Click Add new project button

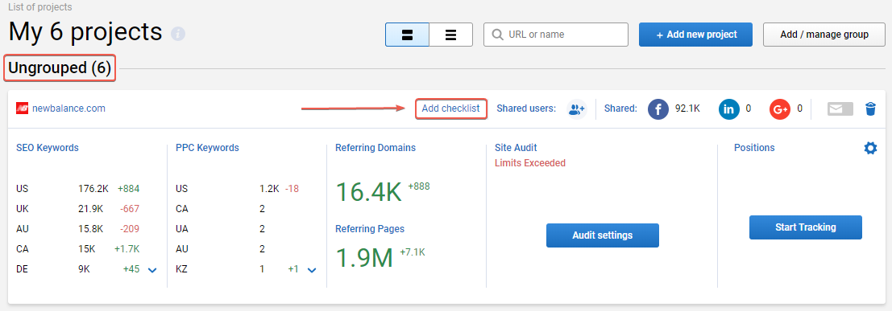pos(695,35)
